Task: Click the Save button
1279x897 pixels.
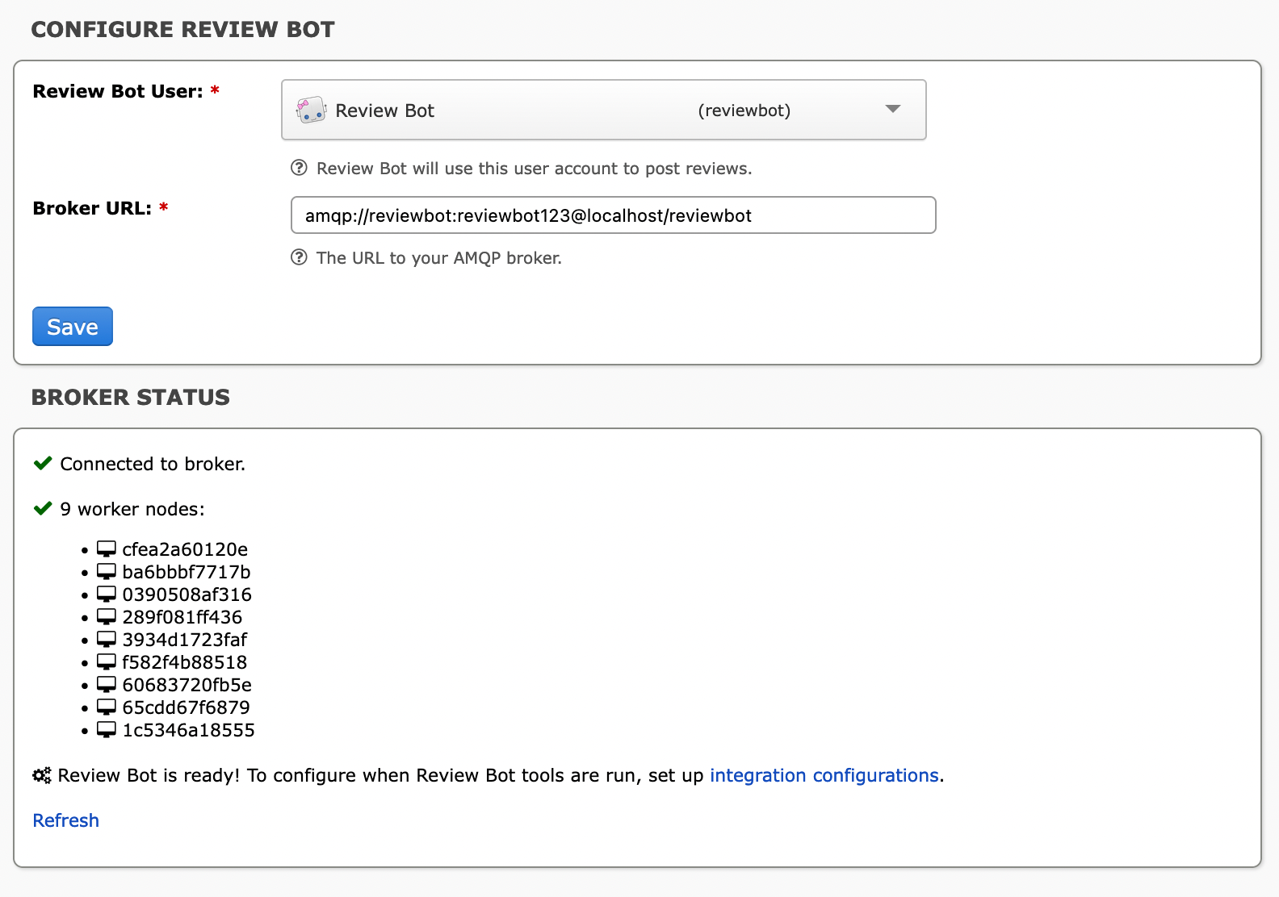Action: point(73,327)
